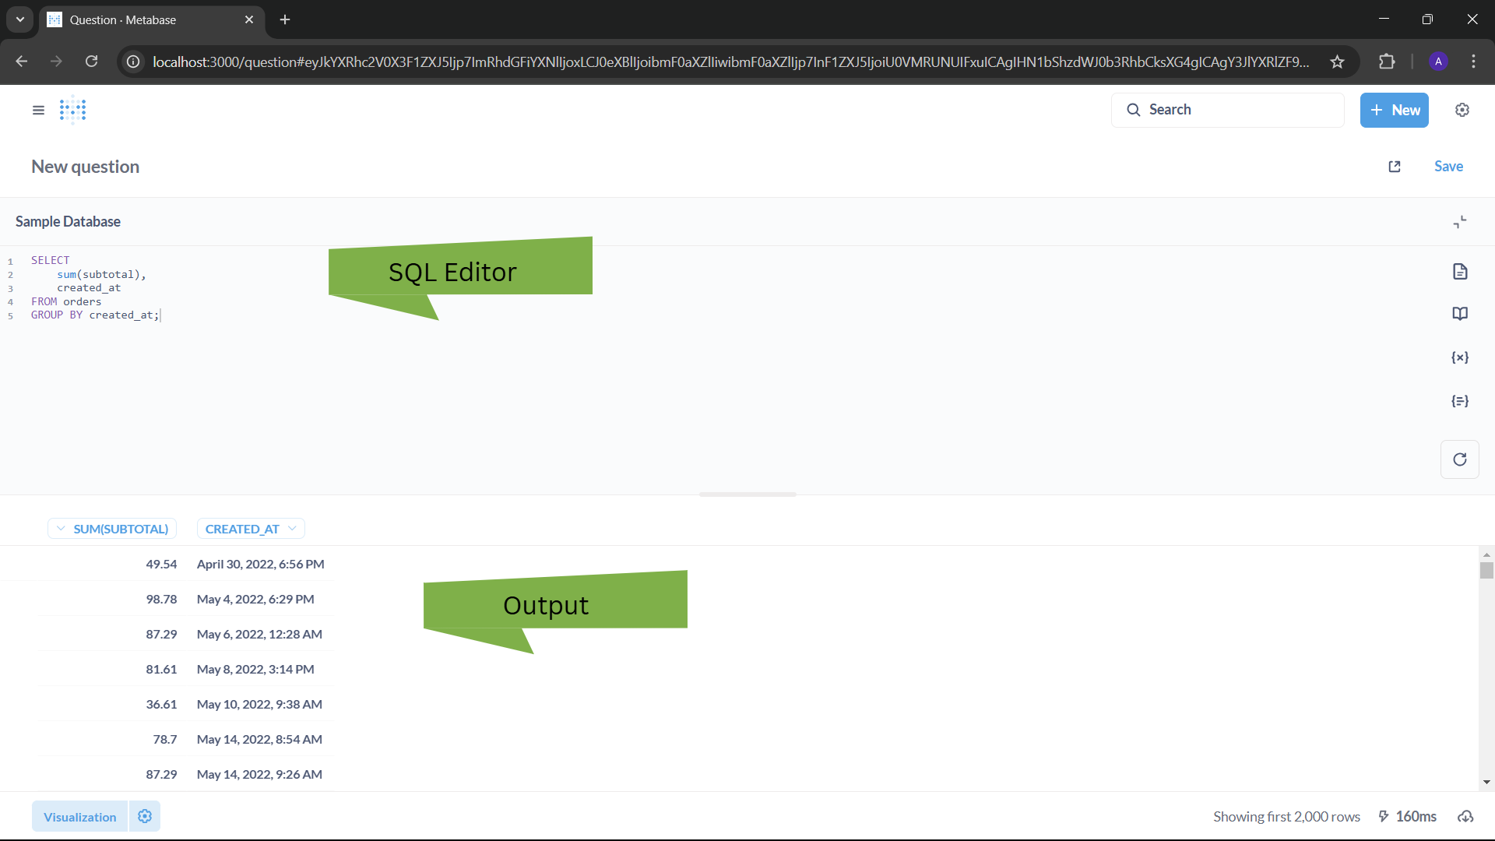
Task: Click the scrollbar up arrow
Action: [1486, 554]
